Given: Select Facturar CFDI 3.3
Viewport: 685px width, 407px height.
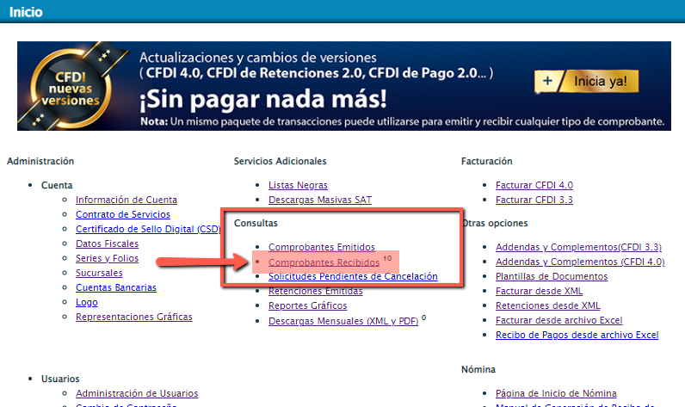Looking at the screenshot, I should (x=534, y=200).
